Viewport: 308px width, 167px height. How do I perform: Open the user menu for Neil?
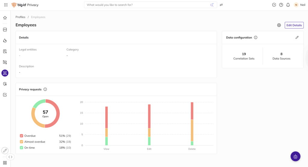click(x=299, y=5)
